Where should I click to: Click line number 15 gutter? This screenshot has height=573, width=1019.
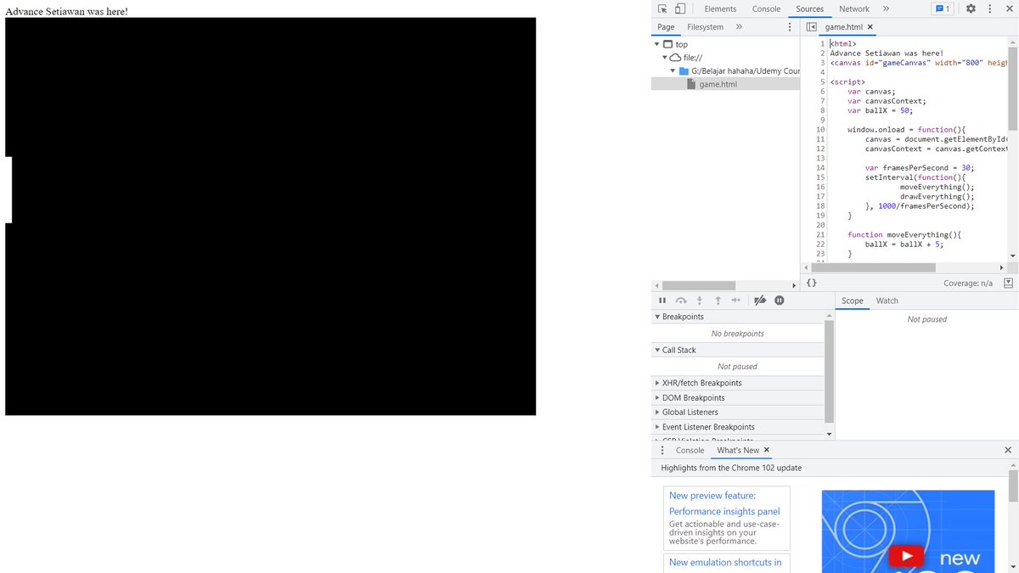click(x=819, y=177)
